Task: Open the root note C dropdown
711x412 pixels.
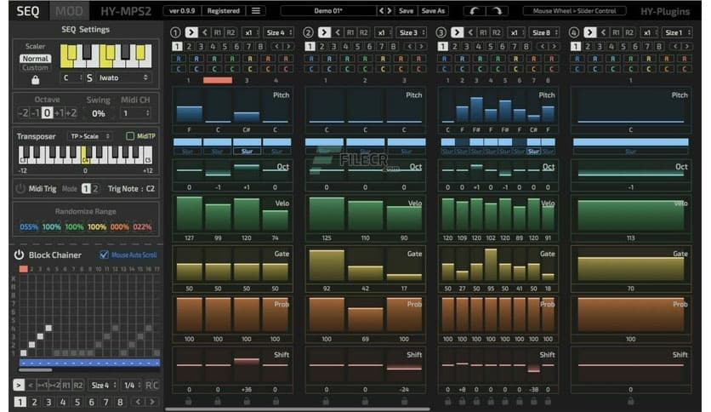Action: point(72,78)
